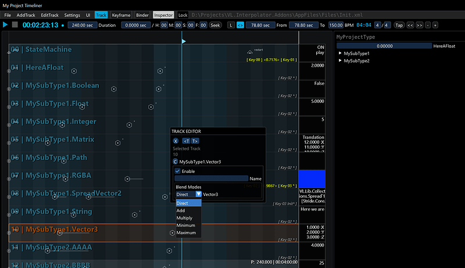Toggle the Track panel button
The width and height of the screenshot is (465, 268).
101,15
